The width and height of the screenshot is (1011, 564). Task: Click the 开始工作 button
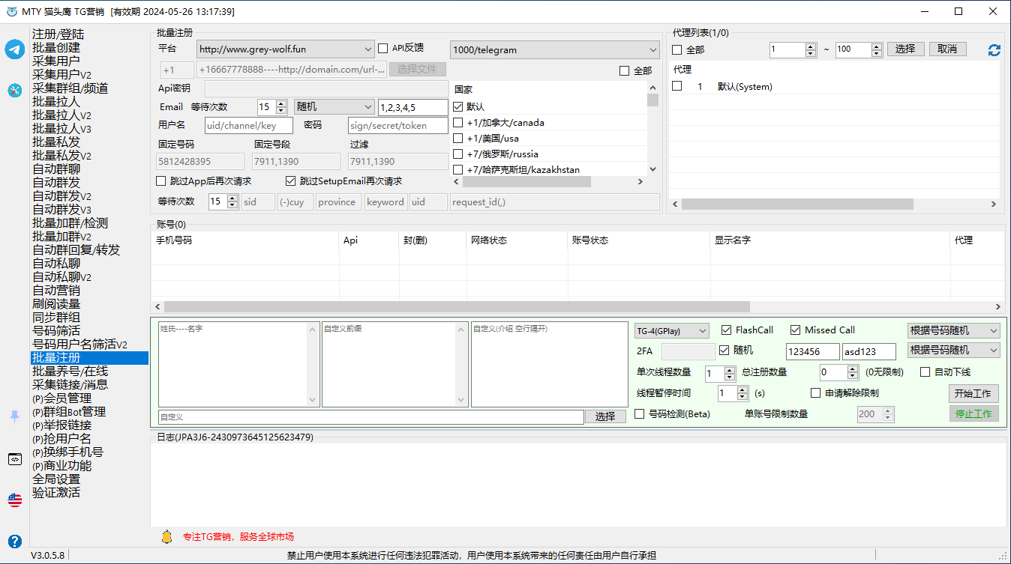pyautogui.click(x=973, y=393)
